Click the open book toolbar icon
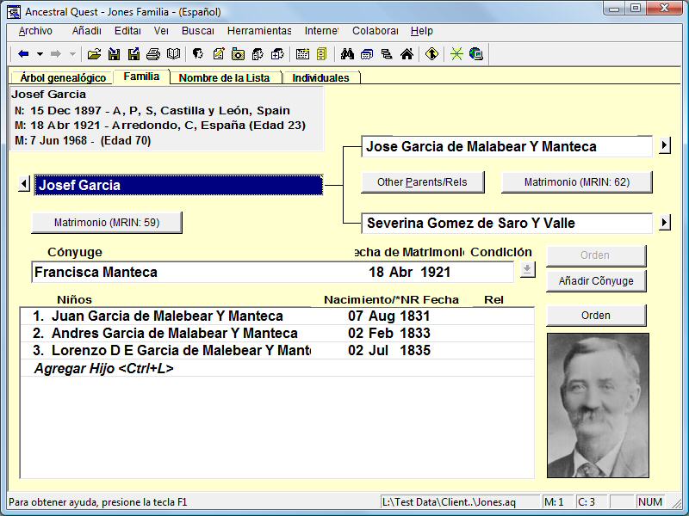This screenshot has width=689, height=516. click(x=174, y=54)
